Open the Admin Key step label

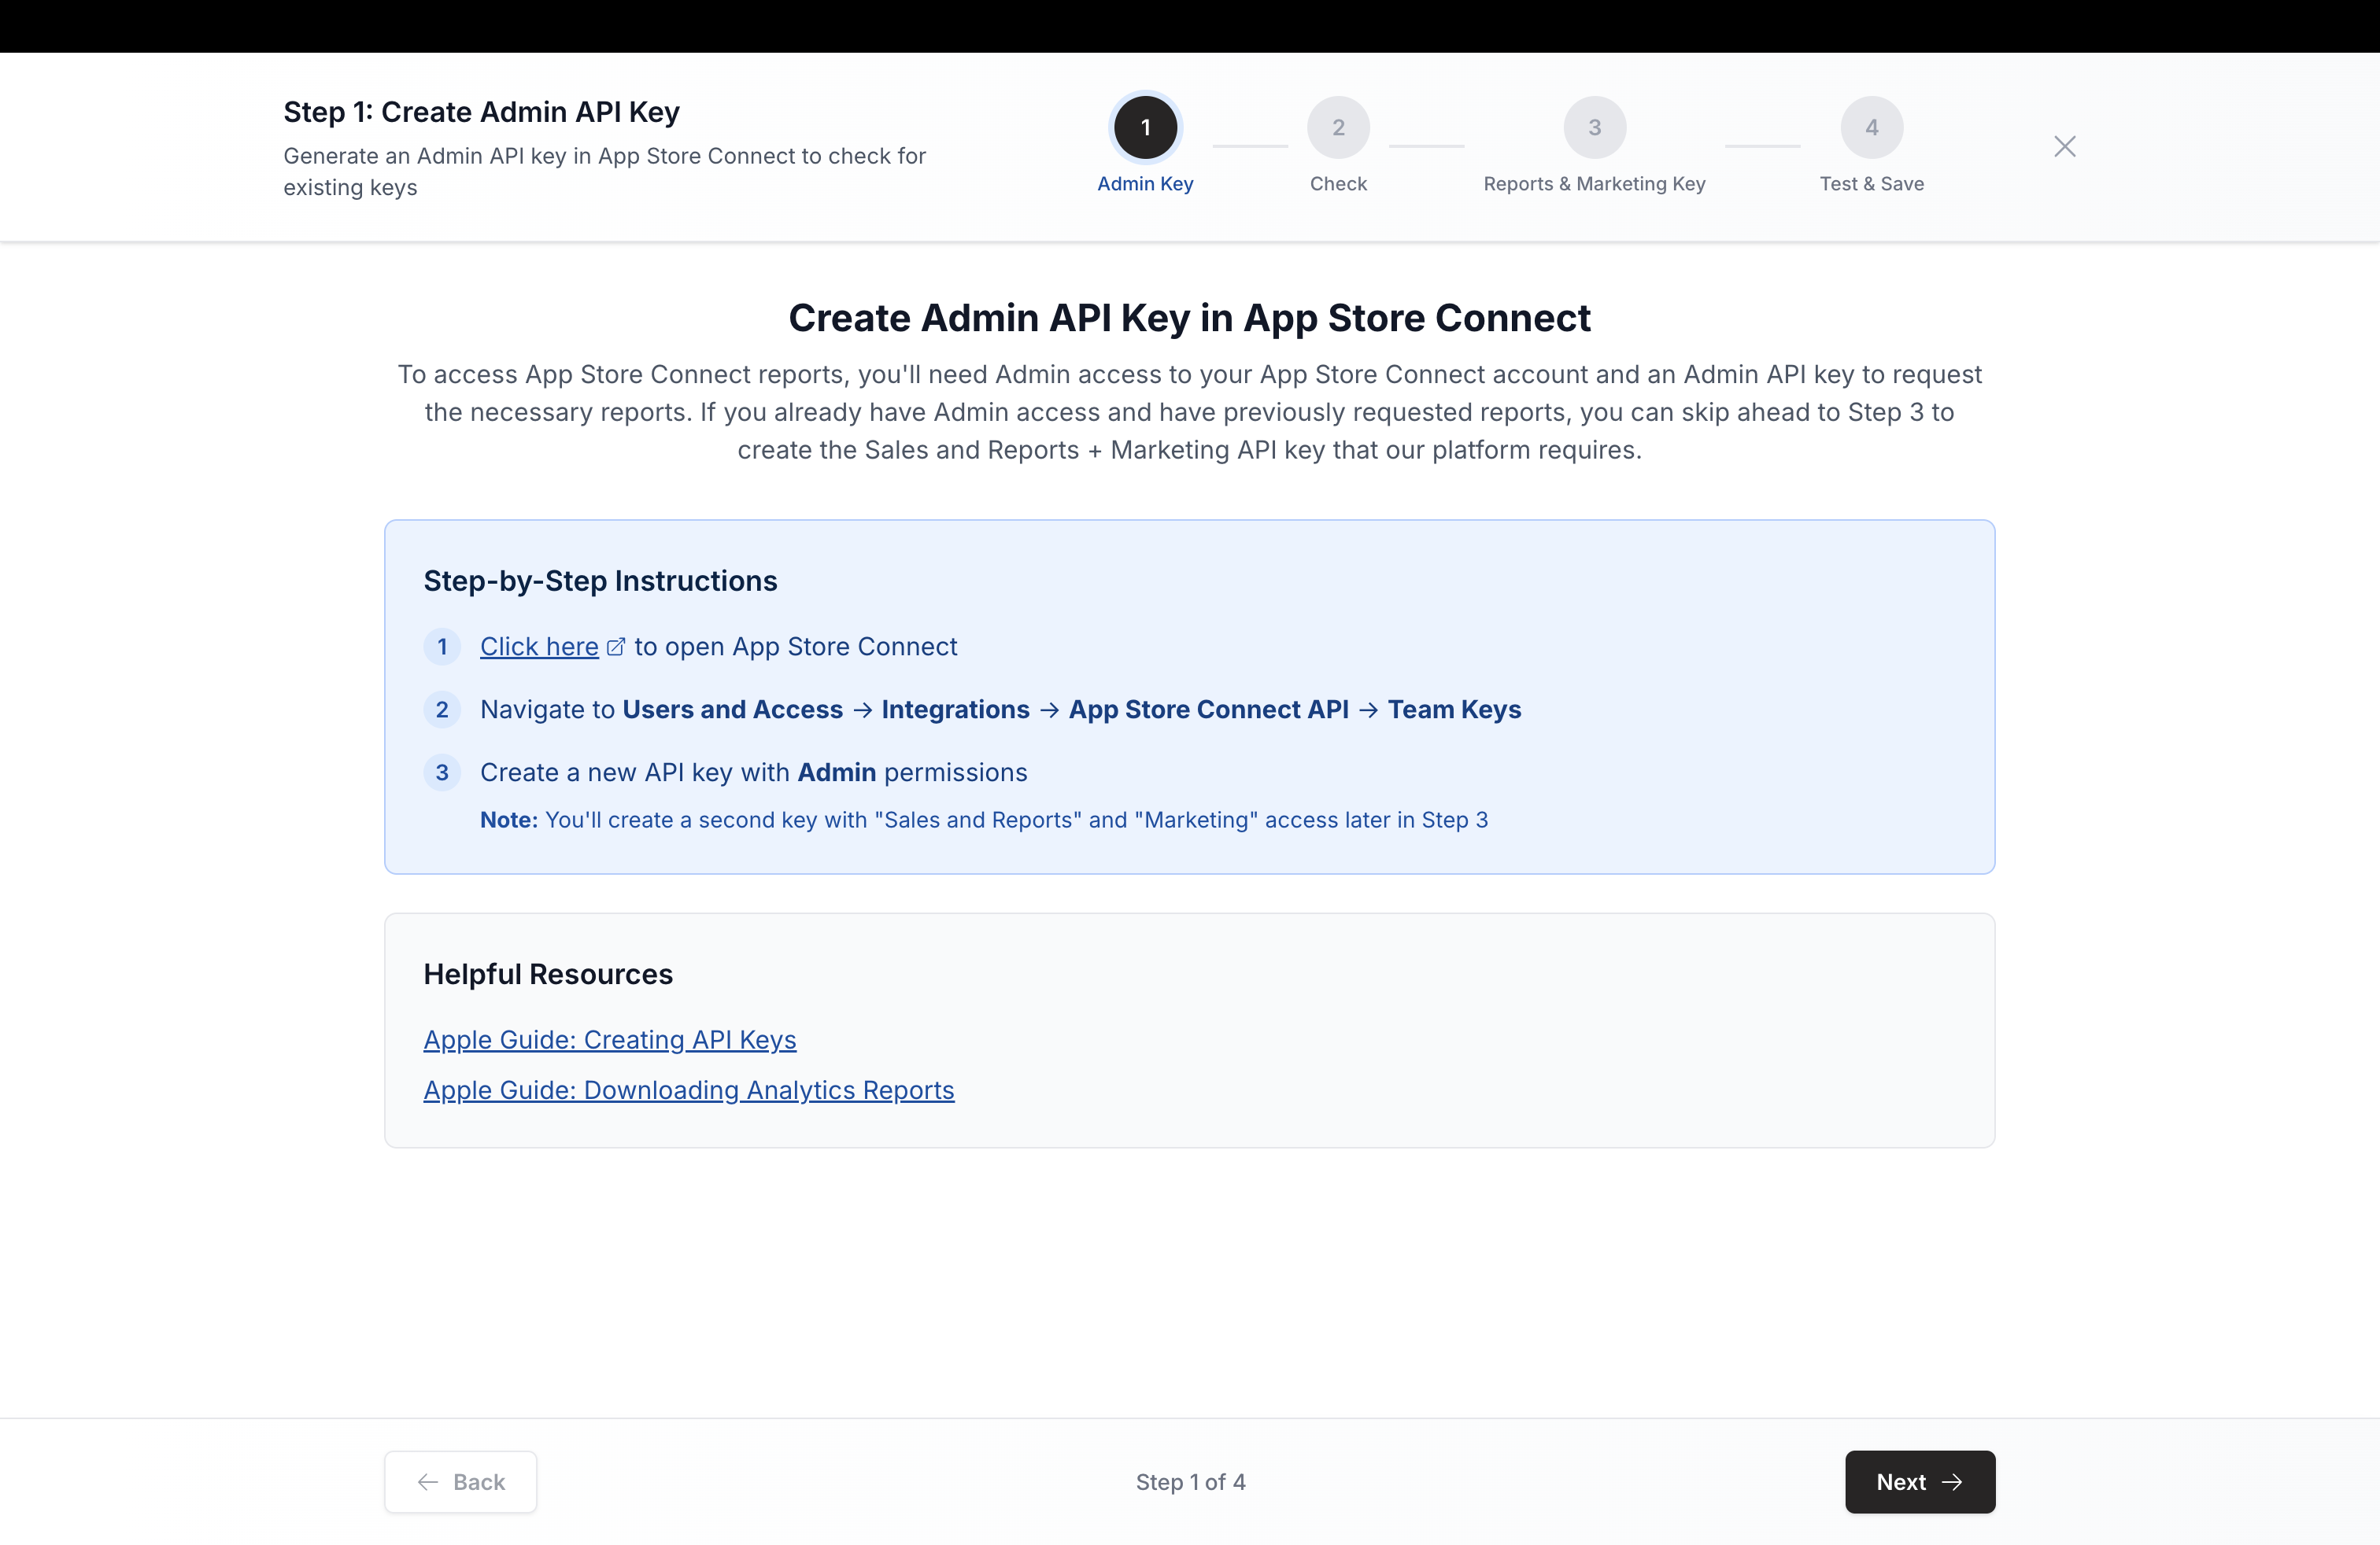click(1145, 184)
